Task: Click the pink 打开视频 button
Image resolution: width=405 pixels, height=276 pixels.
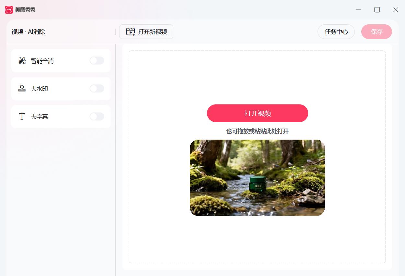Action: [258, 113]
